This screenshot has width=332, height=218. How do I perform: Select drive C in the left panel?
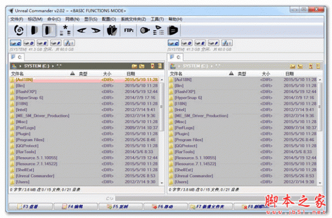[x=15, y=43]
